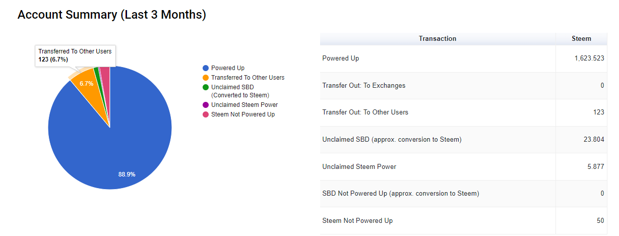
Task: Click the blue Powered Up legend dot
Action: coord(205,68)
